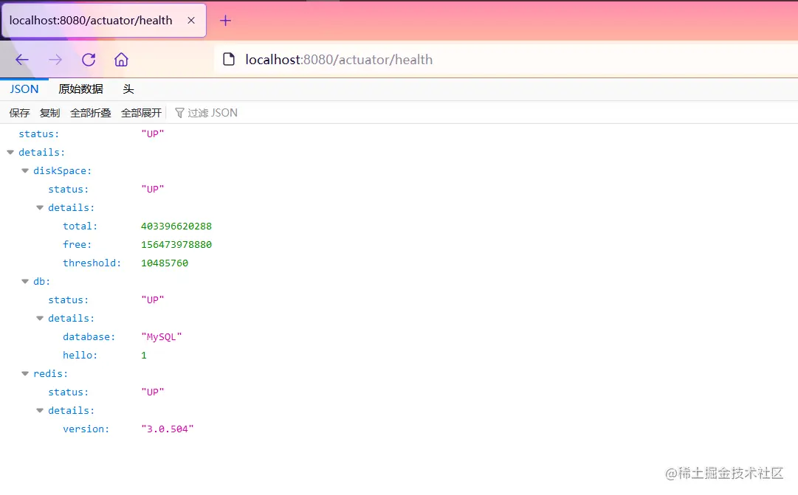The image size is (798, 495).
Task: Switch to the 原始数据 tab
Action: 80,89
